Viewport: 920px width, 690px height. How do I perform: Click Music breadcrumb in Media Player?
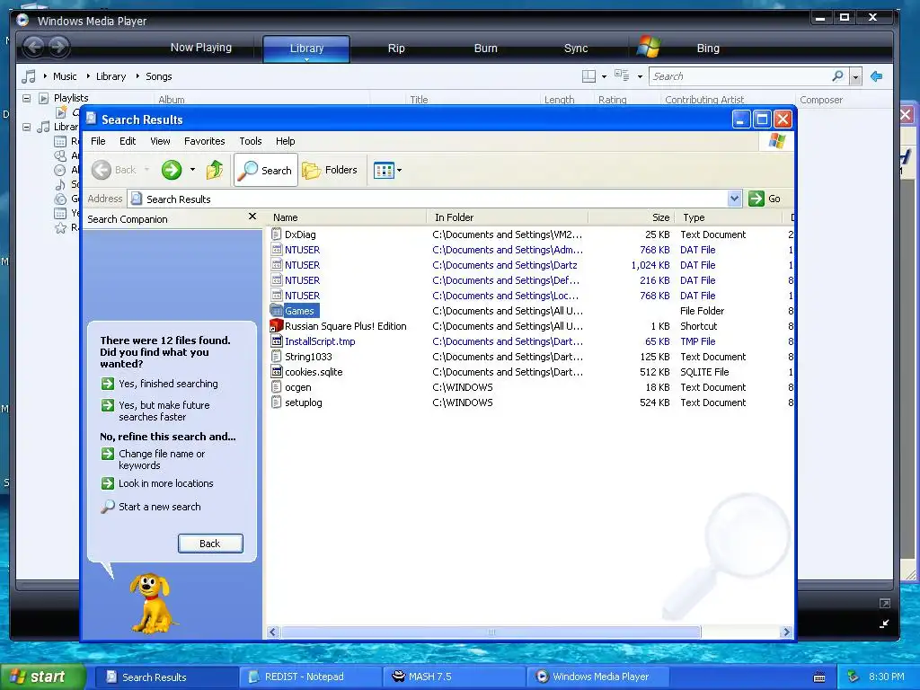coord(65,76)
